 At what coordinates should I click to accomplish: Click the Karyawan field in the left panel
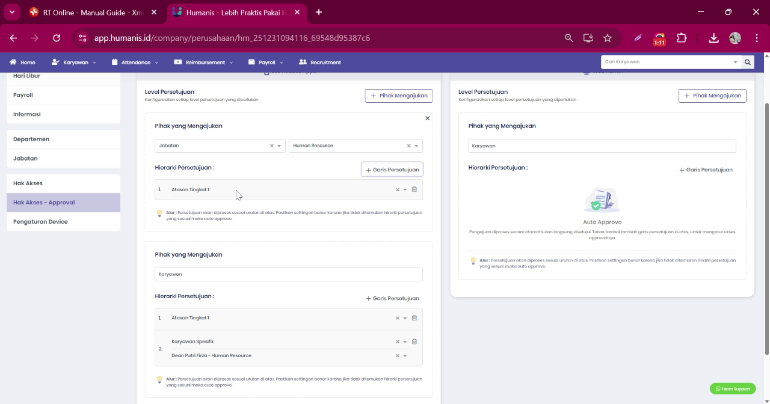[x=289, y=274]
